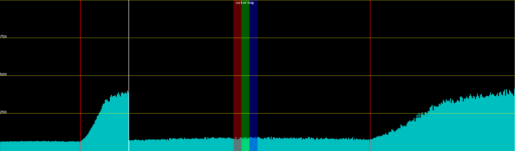515x151 pixels.
Task: Click the tallest cyan bars left of the white line
Action: pos(123,121)
